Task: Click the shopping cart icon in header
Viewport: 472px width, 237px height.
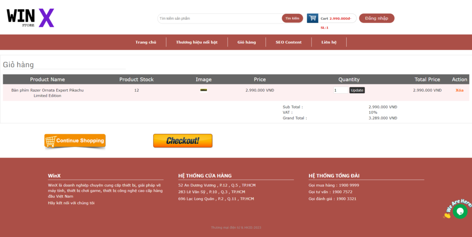Action: 313,18
